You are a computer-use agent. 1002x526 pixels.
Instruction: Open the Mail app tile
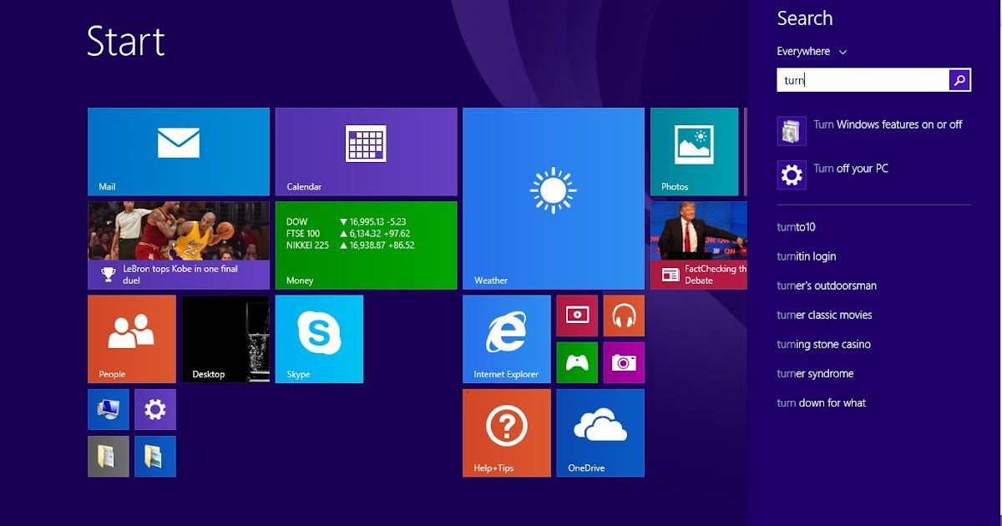(178, 150)
